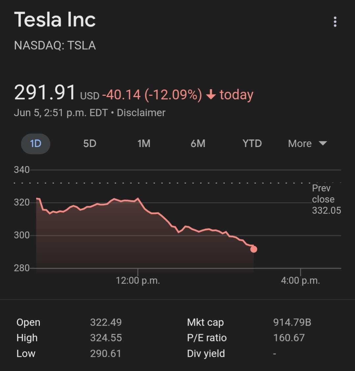Click the Tesla Inc title

point(55,20)
